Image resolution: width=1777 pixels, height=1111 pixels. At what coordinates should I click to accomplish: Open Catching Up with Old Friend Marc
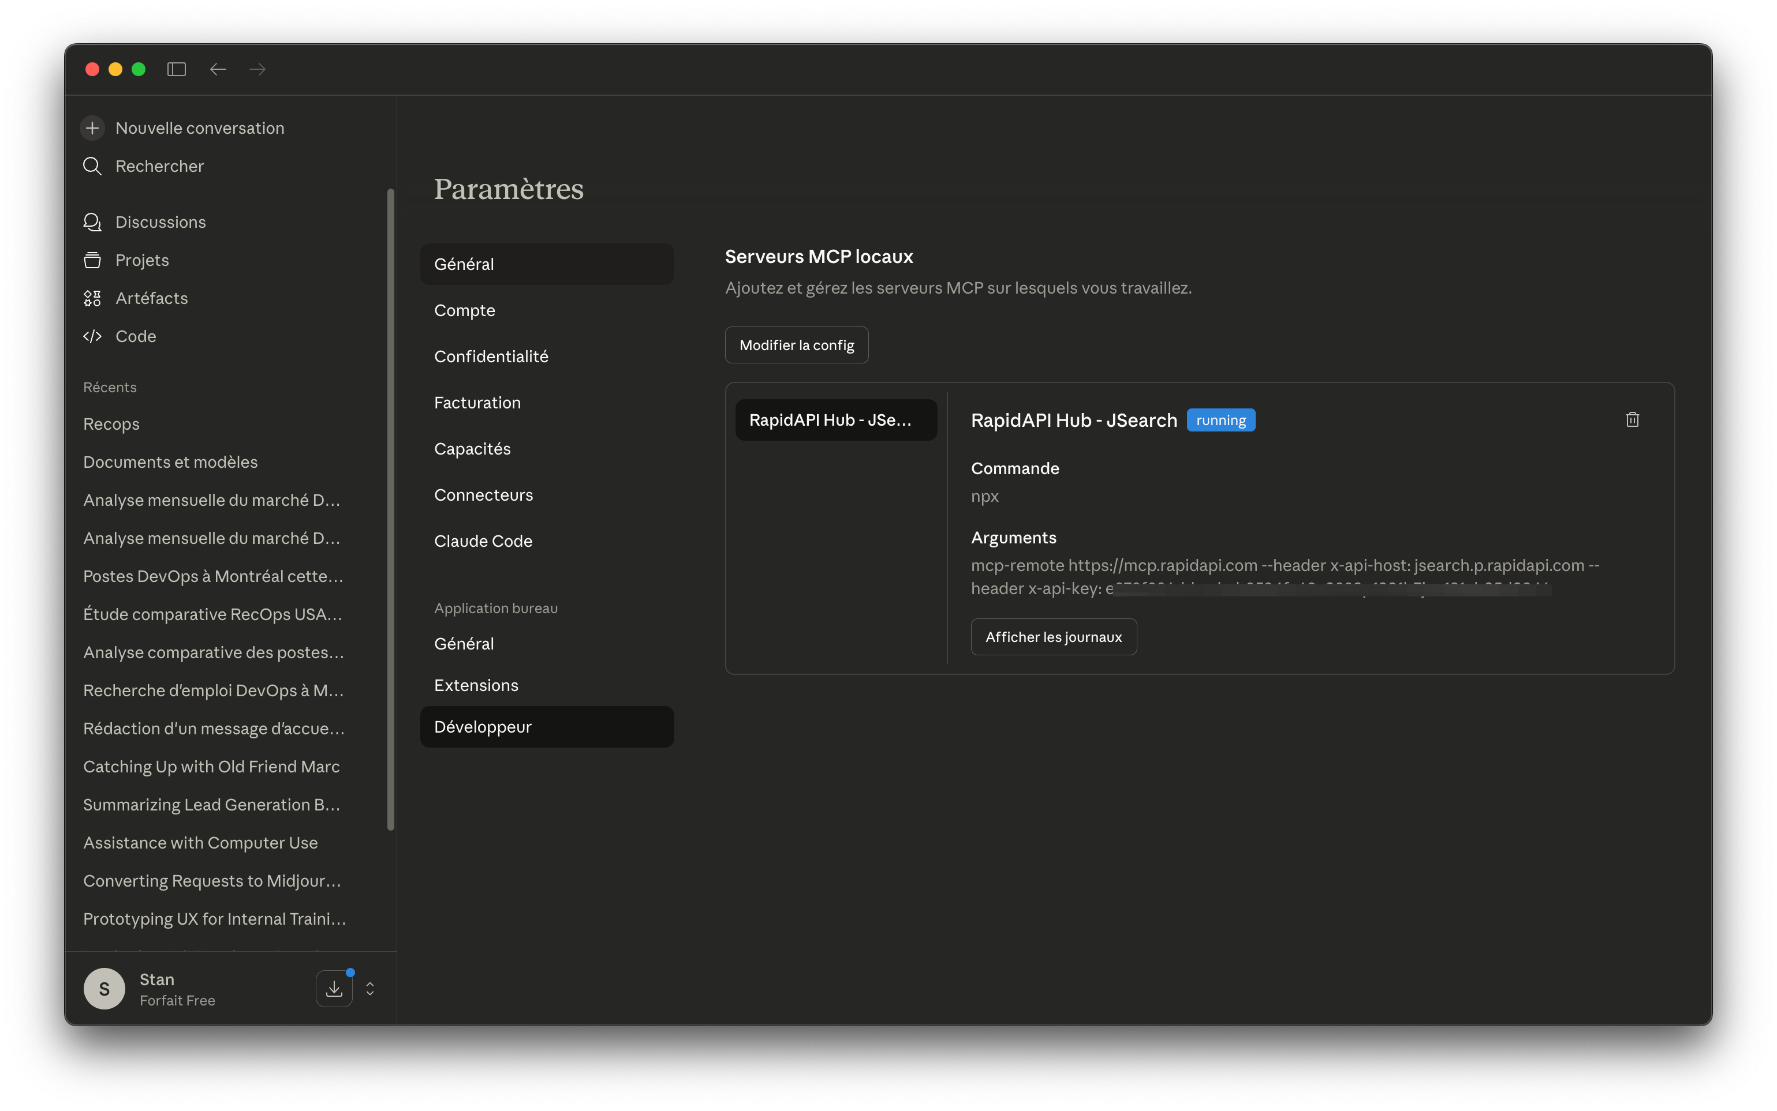[211, 767]
